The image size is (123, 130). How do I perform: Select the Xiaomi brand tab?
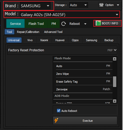pos(44,40)
